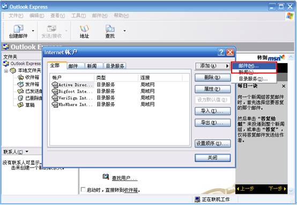The height and width of the screenshot is (205, 297).
Task: Open the 编辑(E) menu
Action: point(37,16)
